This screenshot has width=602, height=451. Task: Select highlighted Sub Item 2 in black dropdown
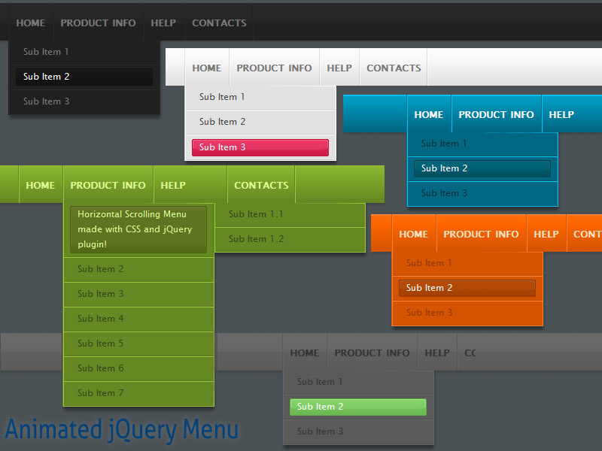pos(84,77)
